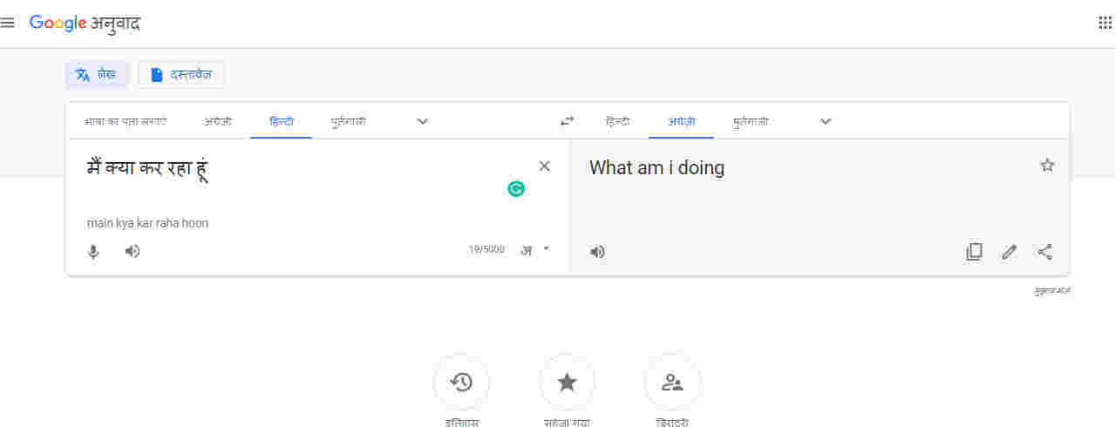This screenshot has width=1115, height=427.
Task: Expand more source languages chevron
Action: [423, 121]
